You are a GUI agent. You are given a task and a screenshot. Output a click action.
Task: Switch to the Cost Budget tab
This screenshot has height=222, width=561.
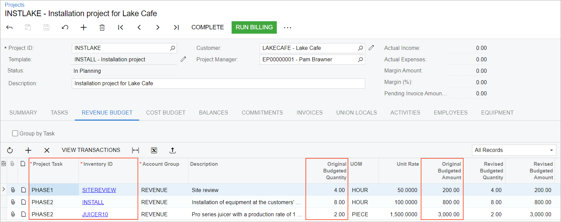166,113
